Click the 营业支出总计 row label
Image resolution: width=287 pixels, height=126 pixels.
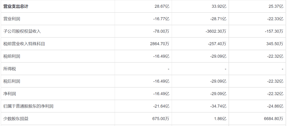[16, 6]
